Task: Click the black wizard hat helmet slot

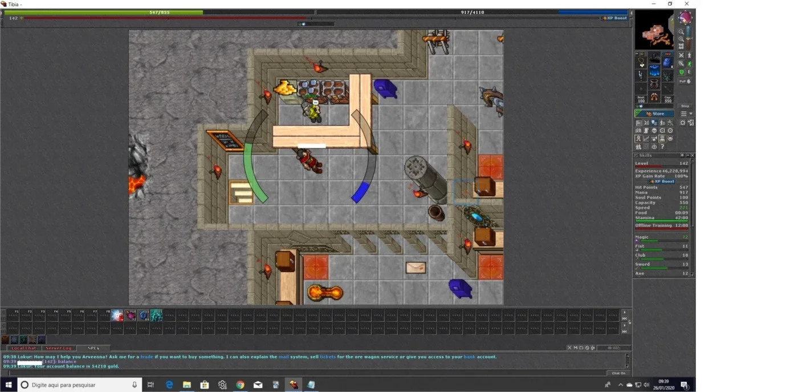Action: click(x=654, y=57)
